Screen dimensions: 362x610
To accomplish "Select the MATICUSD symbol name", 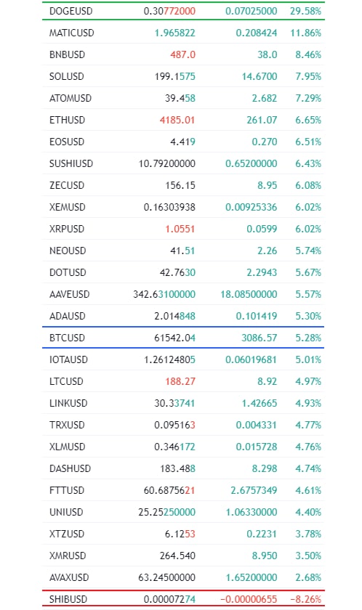I will tap(72, 33).
